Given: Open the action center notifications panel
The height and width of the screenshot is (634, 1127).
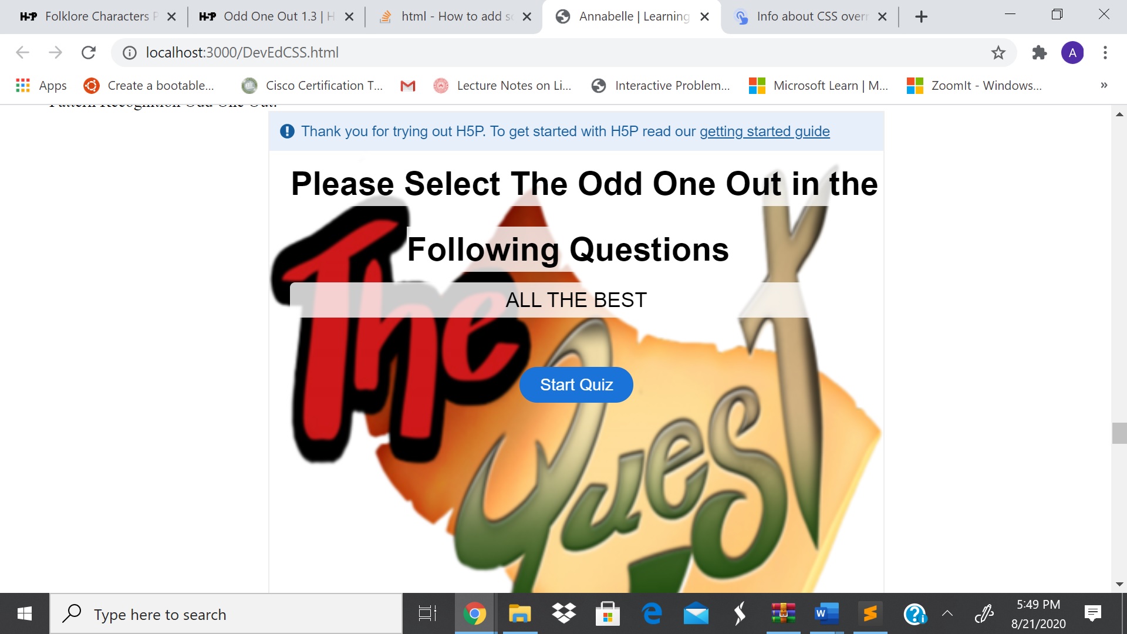Looking at the screenshot, I should pyautogui.click(x=1093, y=614).
